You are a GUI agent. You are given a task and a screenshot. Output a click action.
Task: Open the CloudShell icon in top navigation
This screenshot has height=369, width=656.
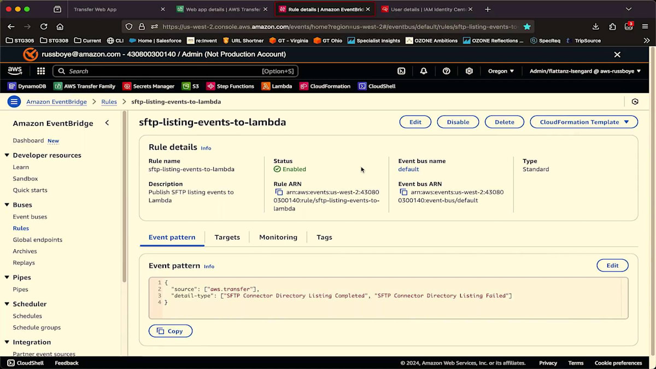click(x=401, y=71)
